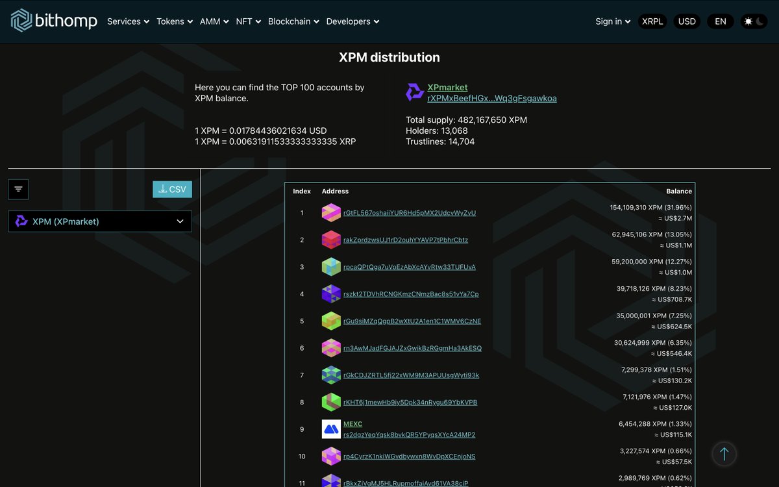
Task: Download the CSV file
Action: pyautogui.click(x=172, y=189)
